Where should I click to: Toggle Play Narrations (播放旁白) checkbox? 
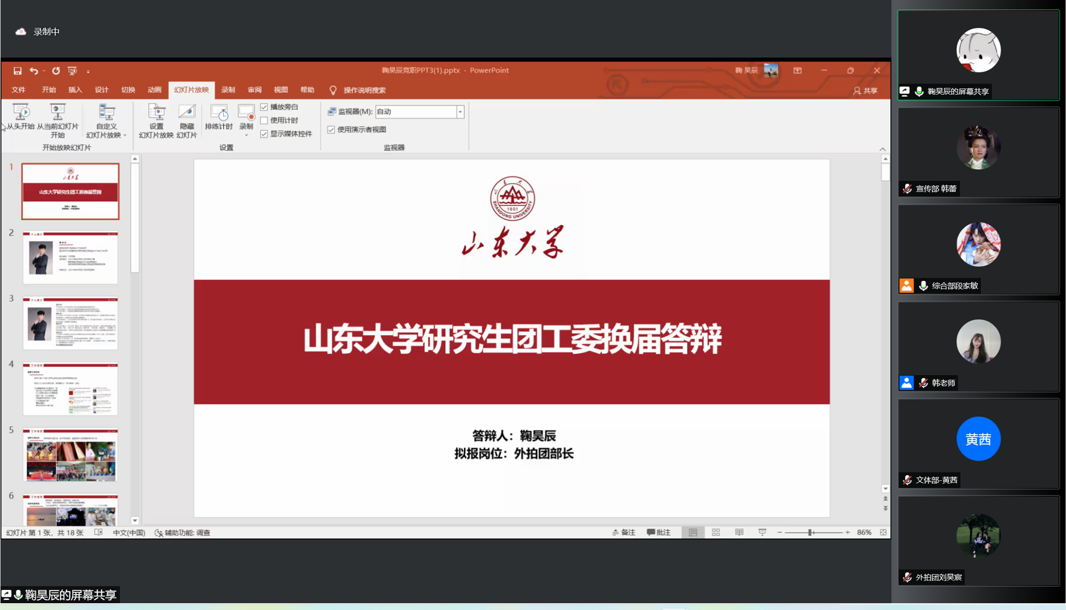coord(264,107)
